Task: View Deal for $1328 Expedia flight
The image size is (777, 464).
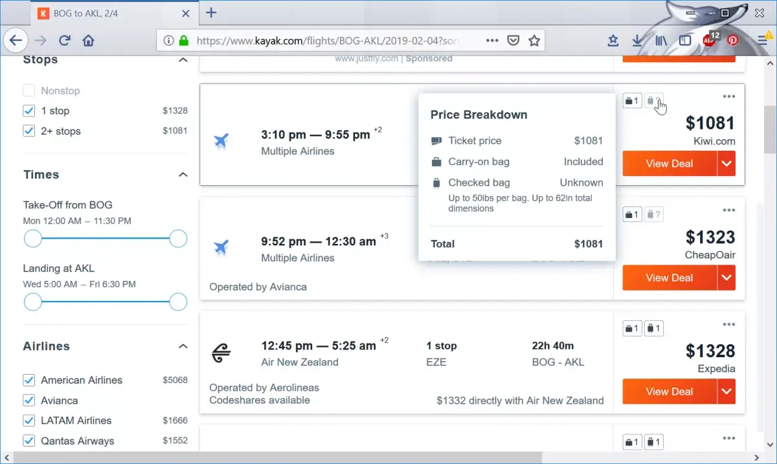Action: tap(670, 392)
